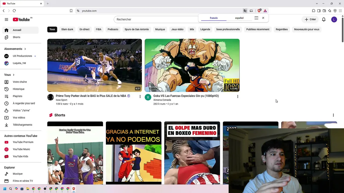344x193 pixels.
Task: Click the page translate icon in address bar
Action: click(x=245, y=11)
